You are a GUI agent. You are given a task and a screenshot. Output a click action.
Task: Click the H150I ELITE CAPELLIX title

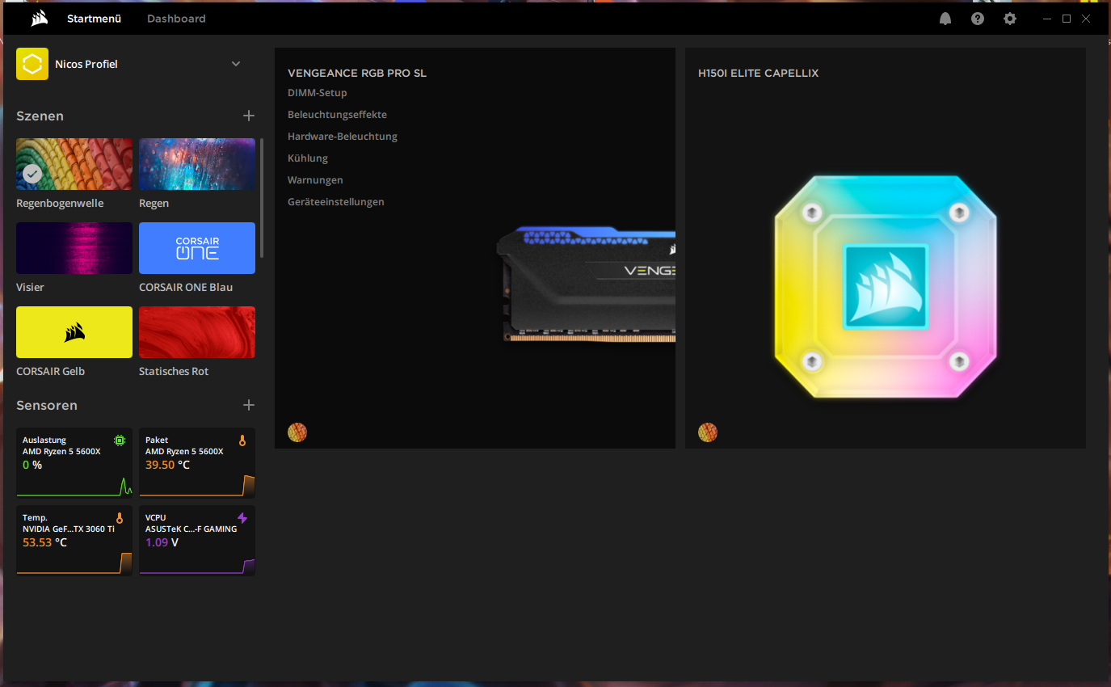pyautogui.click(x=759, y=74)
